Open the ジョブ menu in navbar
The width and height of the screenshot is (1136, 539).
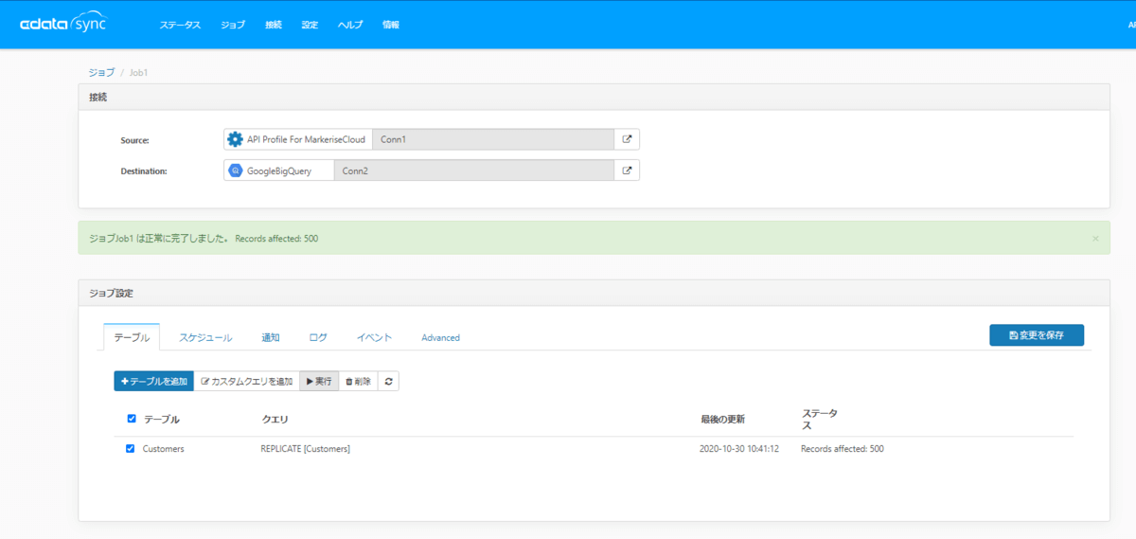point(233,26)
